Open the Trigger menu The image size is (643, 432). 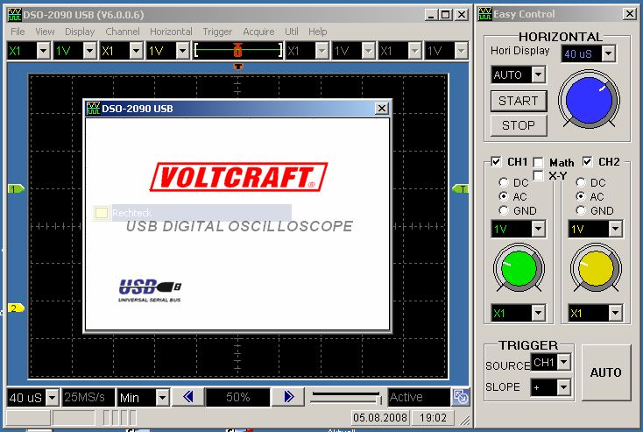pos(217,32)
